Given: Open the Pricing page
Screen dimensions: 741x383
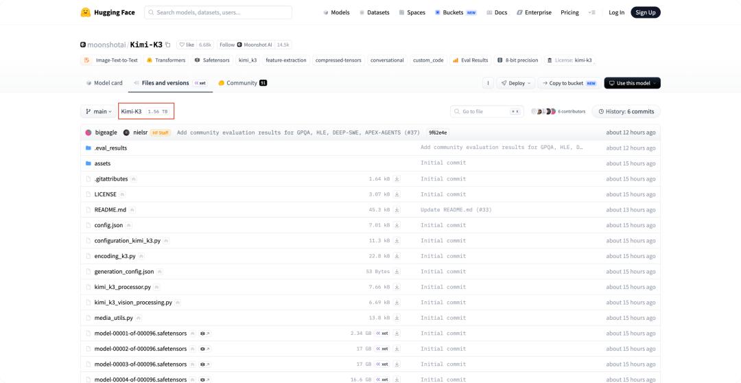Looking at the screenshot, I should 569,13.
